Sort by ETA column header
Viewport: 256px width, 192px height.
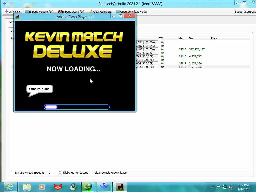168,38
